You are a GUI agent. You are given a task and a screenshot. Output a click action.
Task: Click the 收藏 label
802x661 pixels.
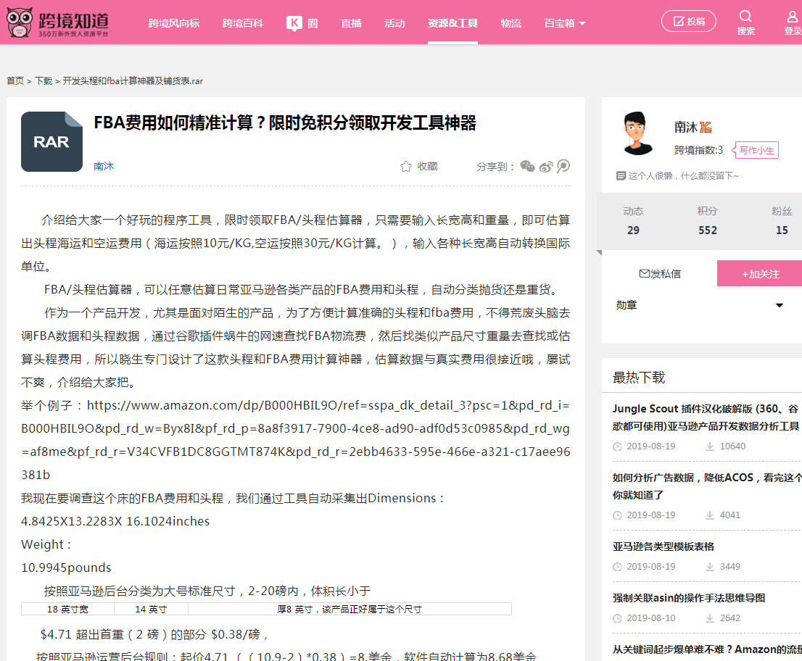click(428, 166)
